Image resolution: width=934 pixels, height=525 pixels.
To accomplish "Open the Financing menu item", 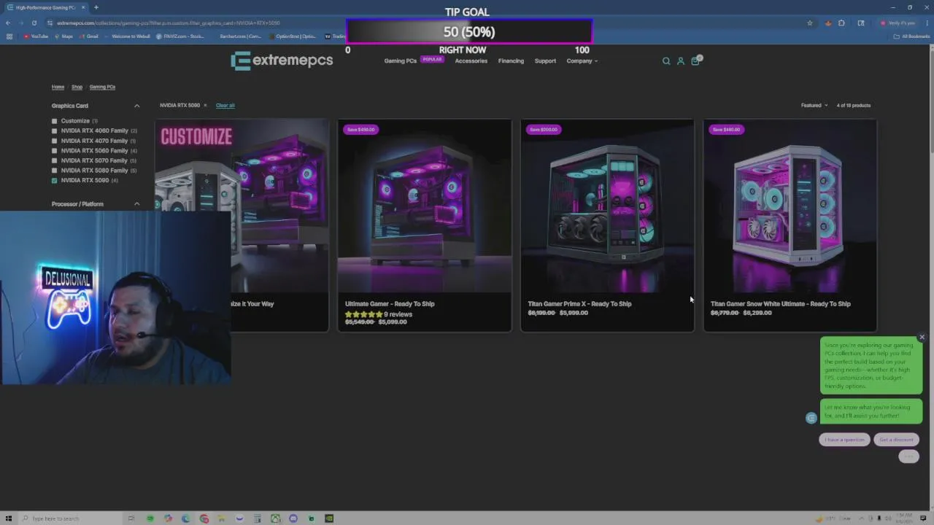I will (511, 61).
